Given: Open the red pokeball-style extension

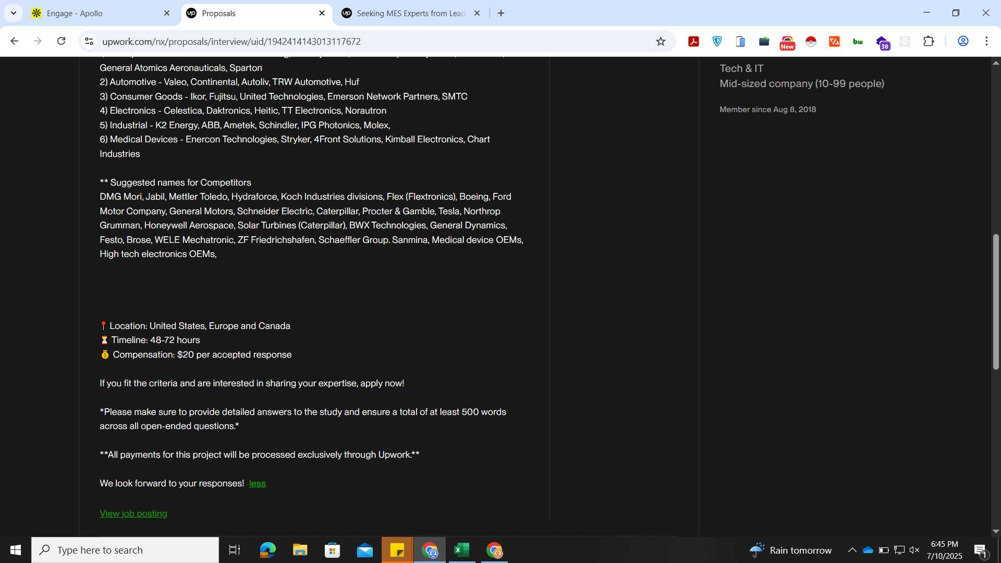Looking at the screenshot, I should tap(811, 41).
